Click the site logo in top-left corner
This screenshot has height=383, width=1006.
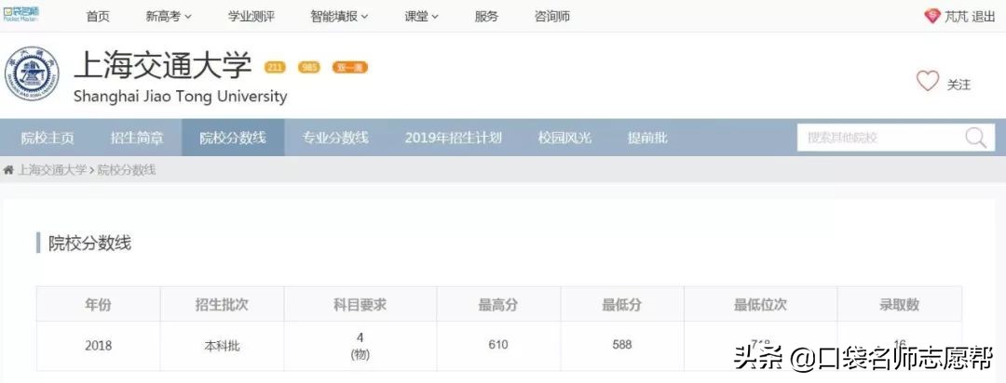pos(21,14)
